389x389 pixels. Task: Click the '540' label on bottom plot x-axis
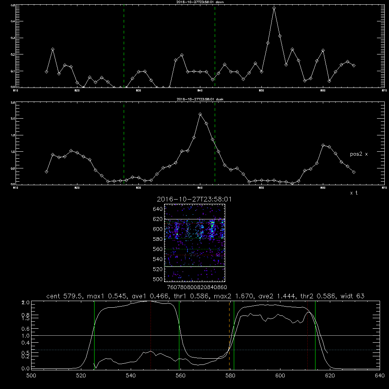131,376
